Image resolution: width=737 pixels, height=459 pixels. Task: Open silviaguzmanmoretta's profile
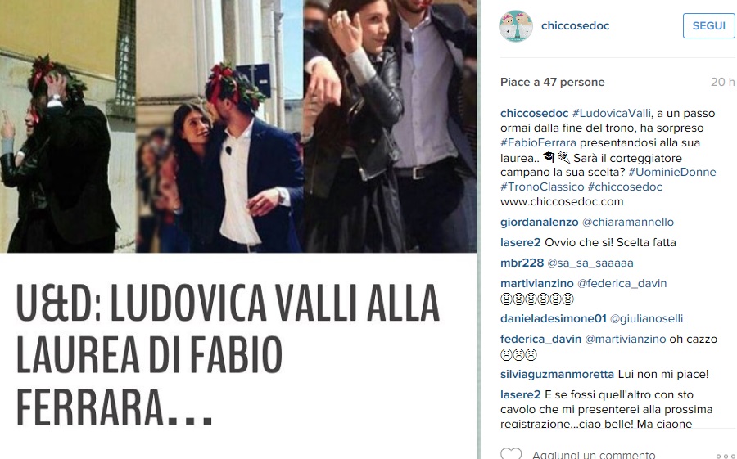[x=557, y=375]
